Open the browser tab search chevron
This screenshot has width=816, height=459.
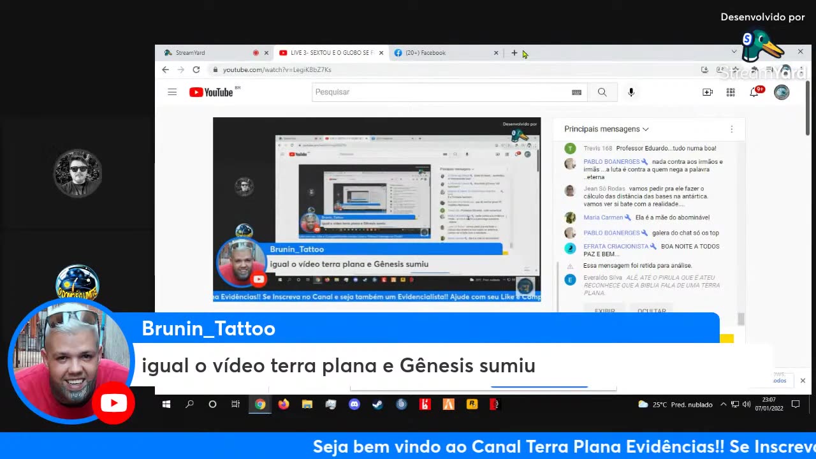click(x=734, y=52)
